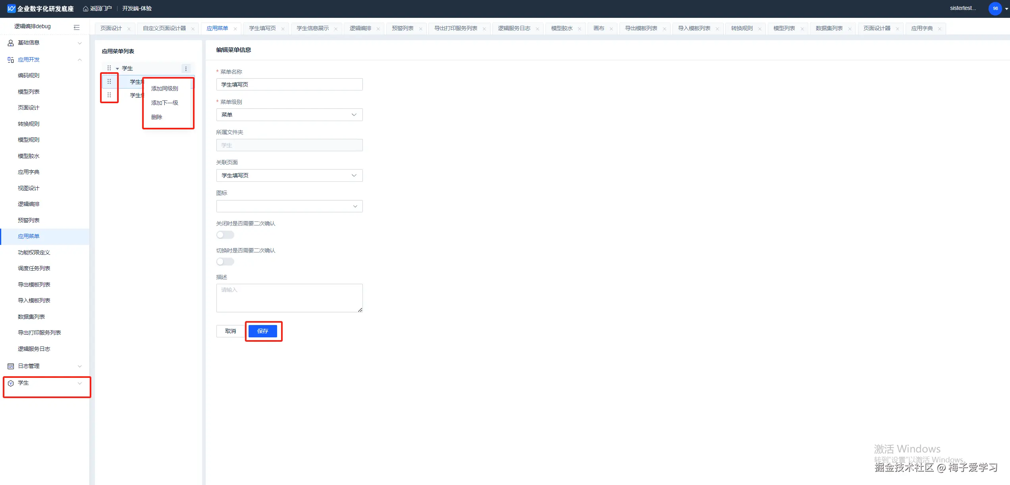The width and height of the screenshot is (1010, 485).
Task: Toggle 关闭时是否需要二次确认 switch
Action: pyautogui.click(x=225, y=235)
